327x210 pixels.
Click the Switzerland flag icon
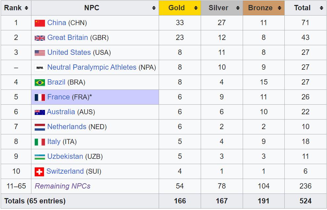pyautogui.click(x=39, y=172)
